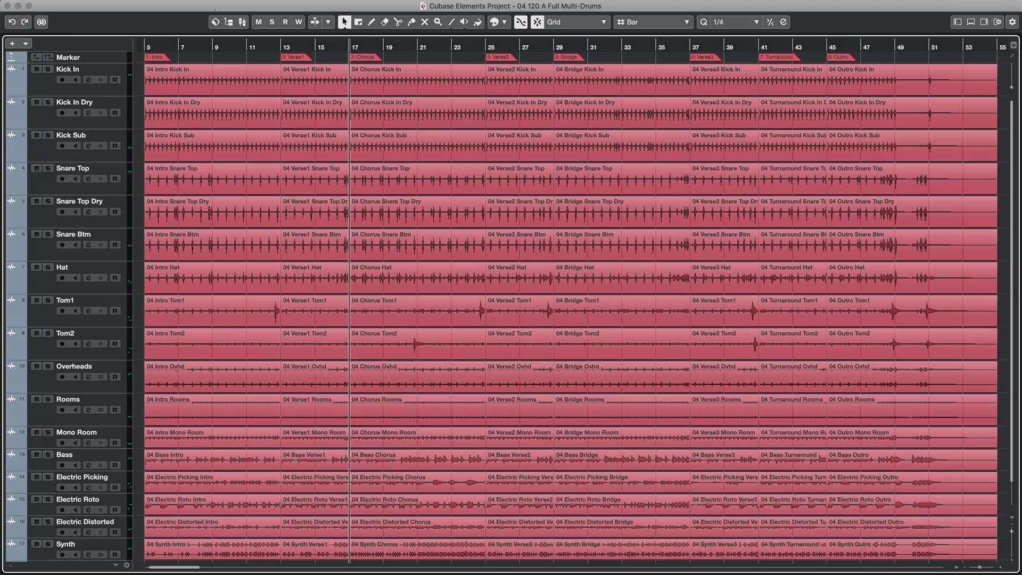Select the Mute X tool
This screenshot has height=575, width=1022.
(x=425, y=22)
